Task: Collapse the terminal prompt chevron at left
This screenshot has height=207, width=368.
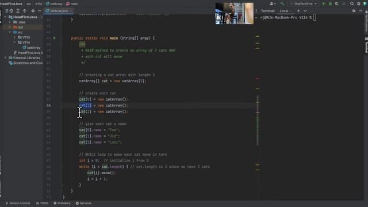Action: tap(256, 18)
